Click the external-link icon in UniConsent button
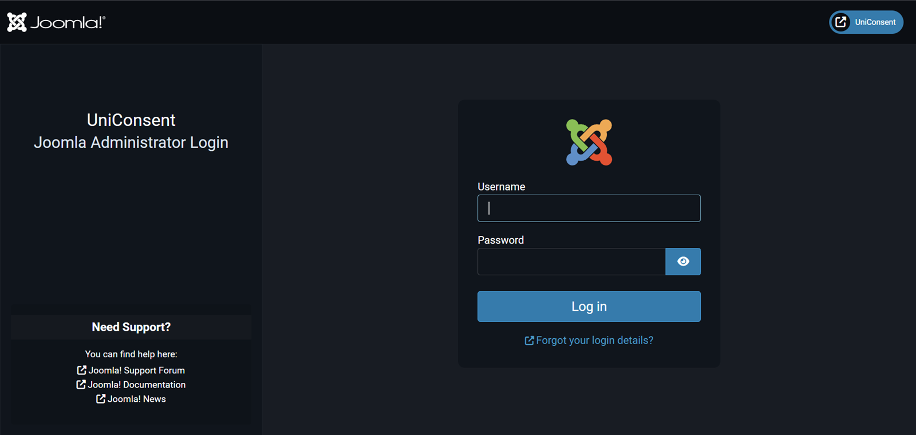The width and height of the screenshot is (916, 435). click(x=840, y=22)
